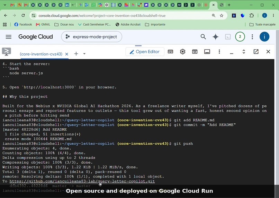Close the active browser tab
The height and width of the screenshot is (198, 279).
[214, 5]
